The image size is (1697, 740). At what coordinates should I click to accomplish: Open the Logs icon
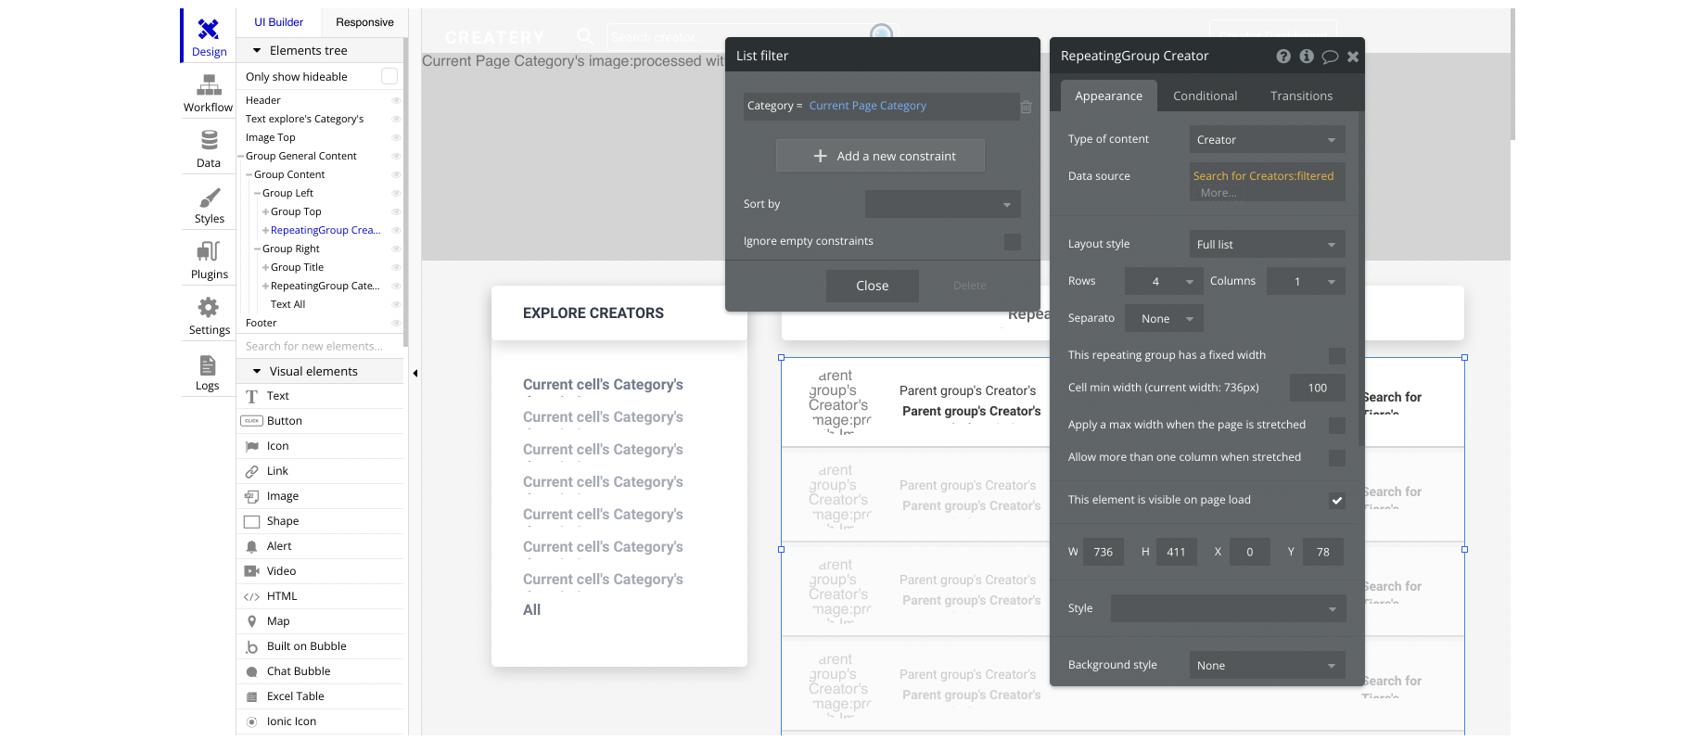click(208, 364)
